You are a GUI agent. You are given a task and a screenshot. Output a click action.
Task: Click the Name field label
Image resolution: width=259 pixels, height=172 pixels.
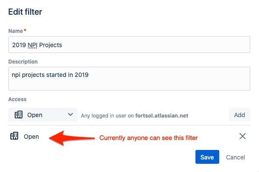click(x=16, y=31)
